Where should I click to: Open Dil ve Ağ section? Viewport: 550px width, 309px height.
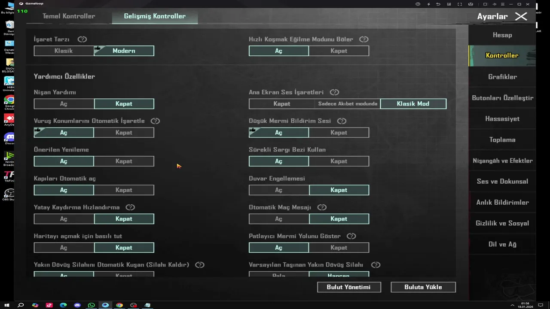click(x=502, y=245)
